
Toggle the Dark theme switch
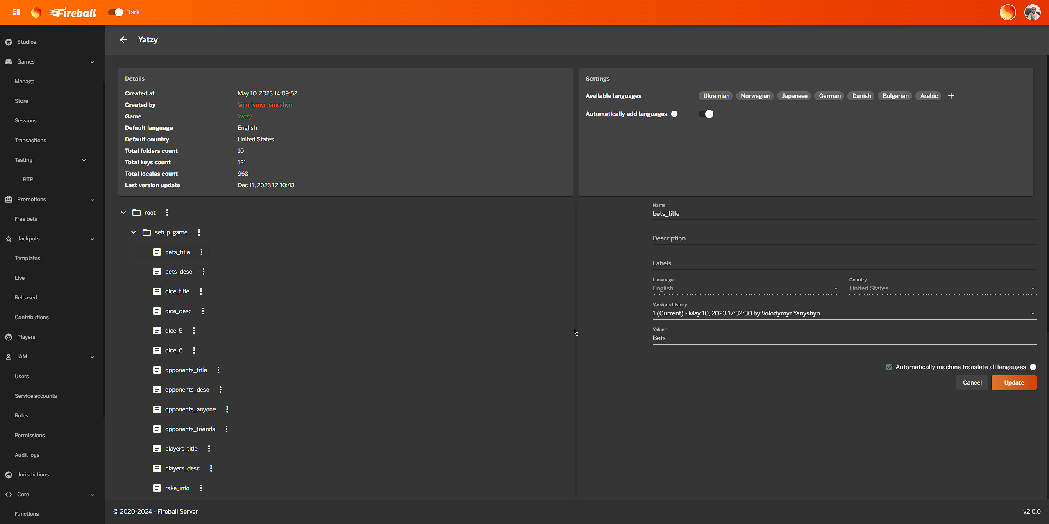coord(116,12)
